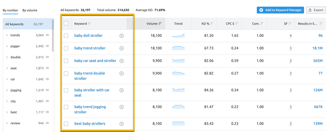Click SF value 4 for baby doll stroller
Screen dimensions: 333x132
290,36
